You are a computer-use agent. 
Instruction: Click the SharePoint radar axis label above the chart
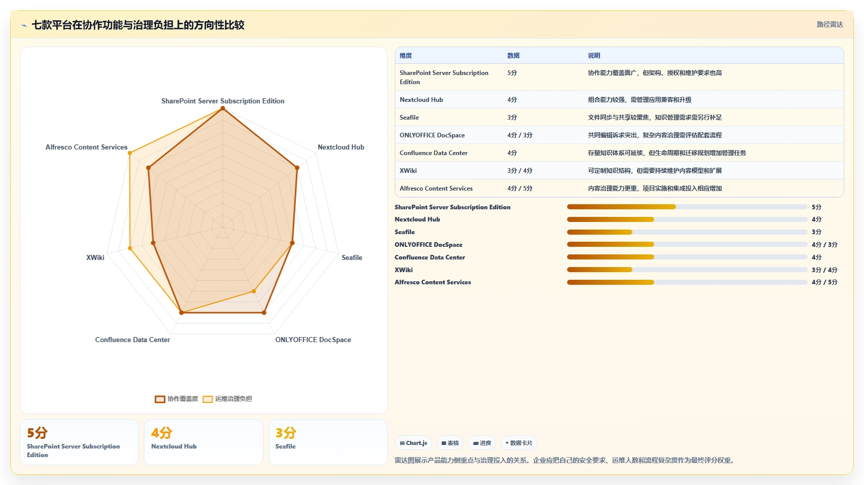[223, 101]
